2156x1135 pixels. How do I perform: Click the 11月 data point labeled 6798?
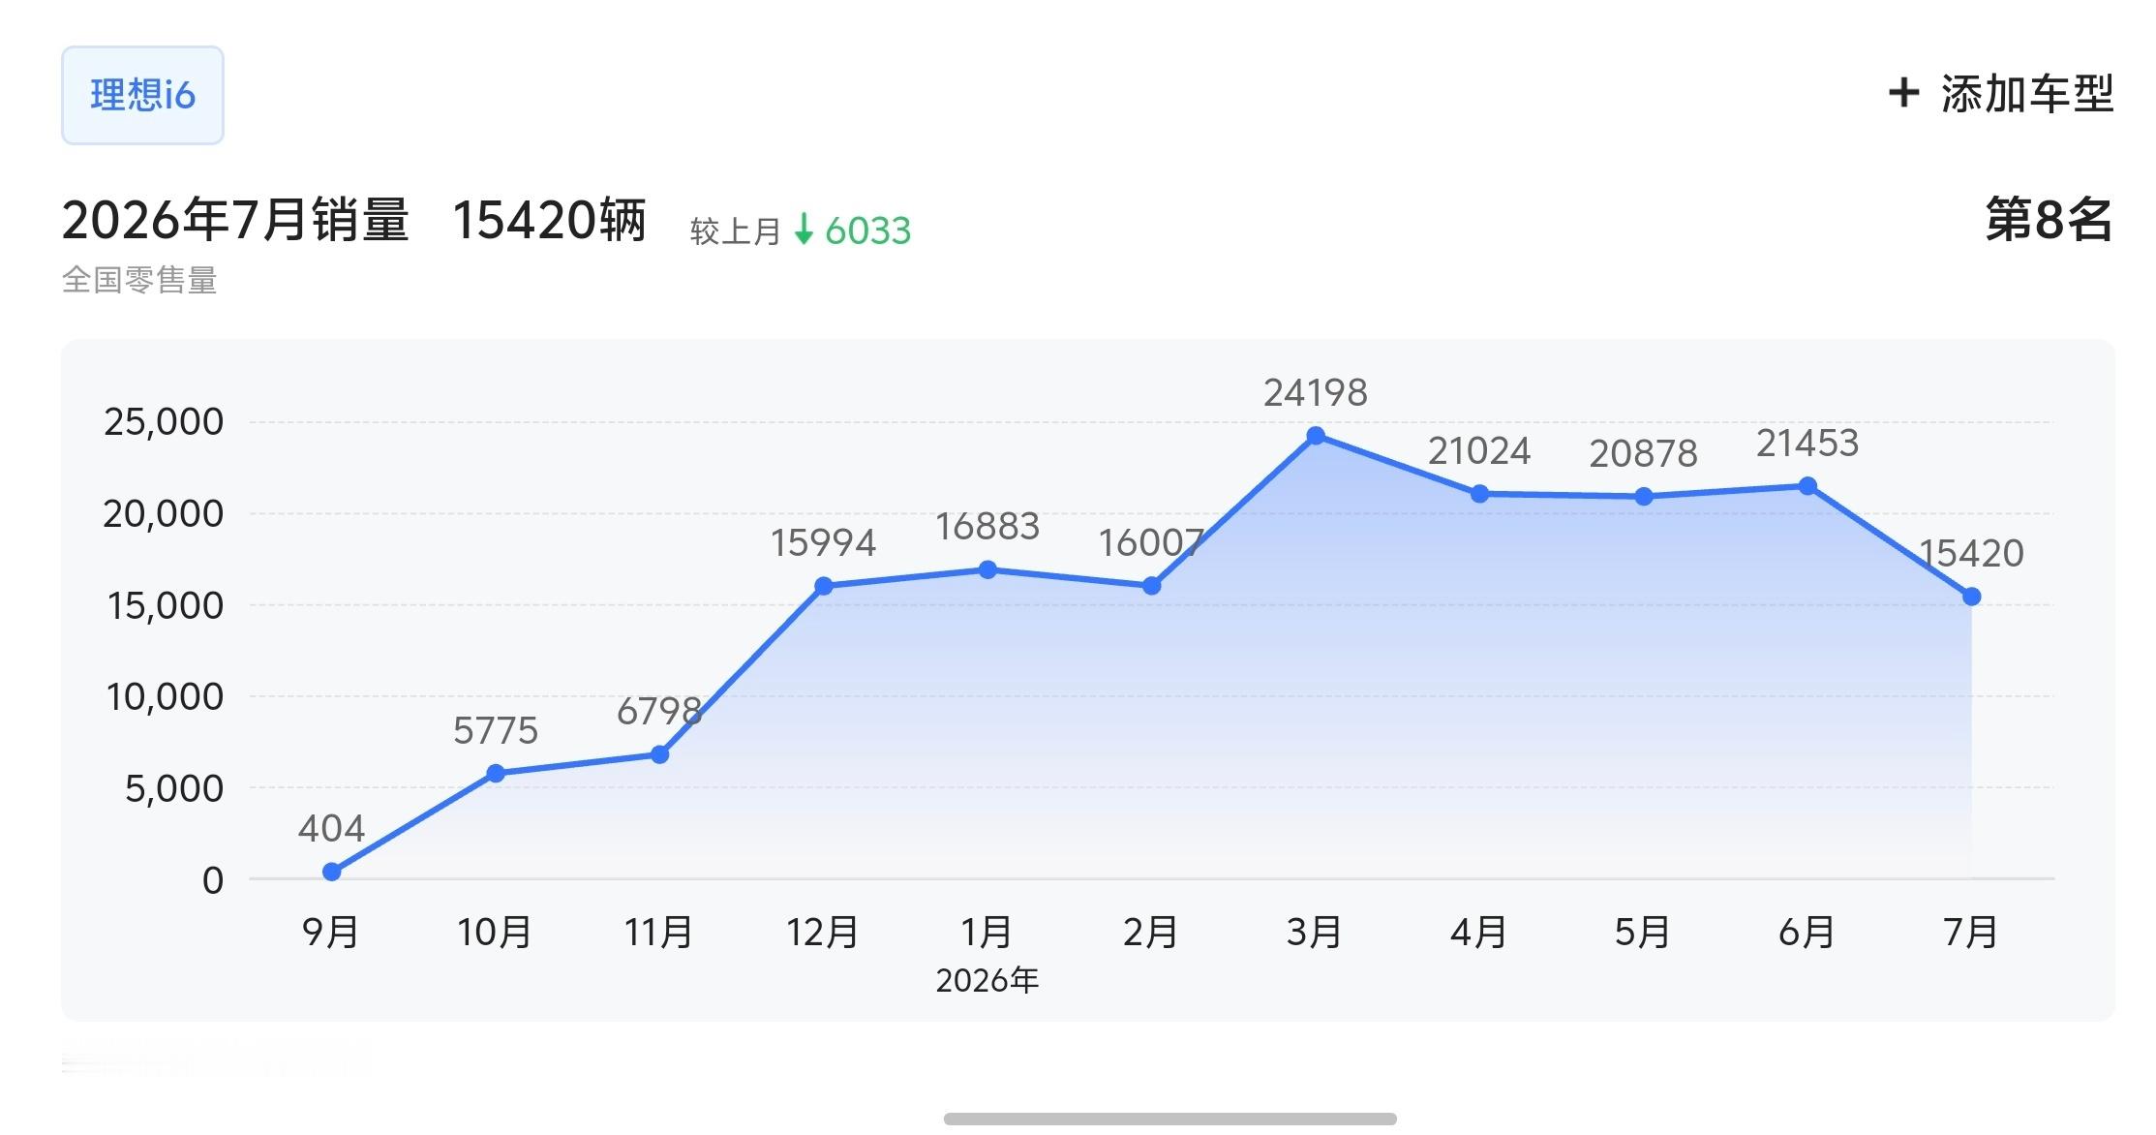[x=659, y=754]
